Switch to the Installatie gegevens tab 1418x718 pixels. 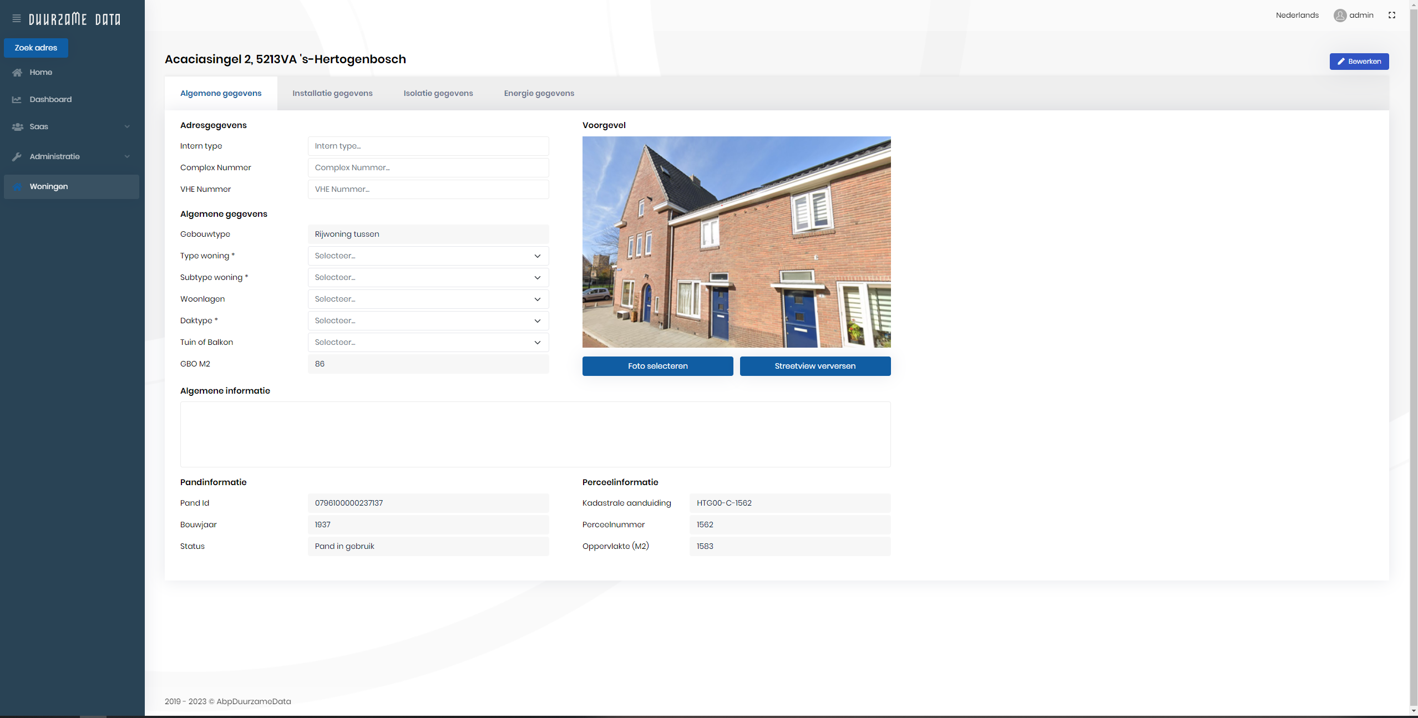[x=332, y=94]
